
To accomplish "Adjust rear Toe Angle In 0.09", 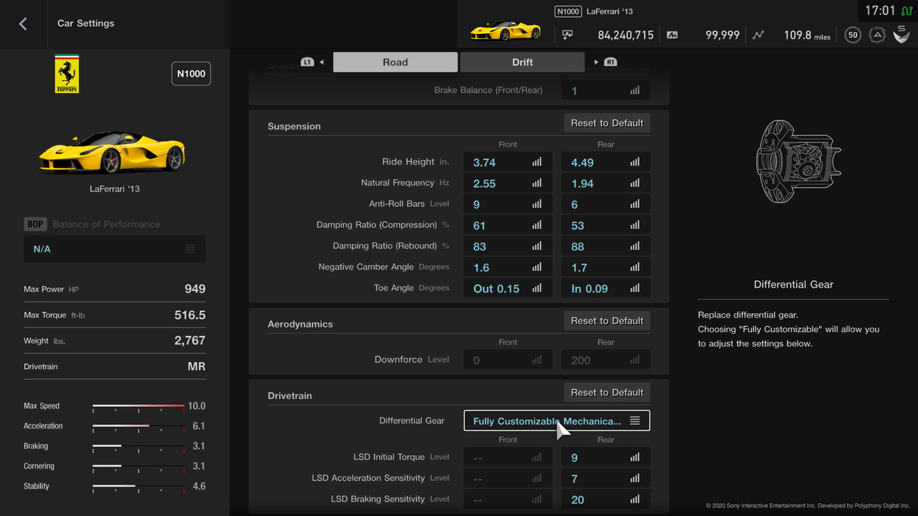I will [x=606, y=288].
